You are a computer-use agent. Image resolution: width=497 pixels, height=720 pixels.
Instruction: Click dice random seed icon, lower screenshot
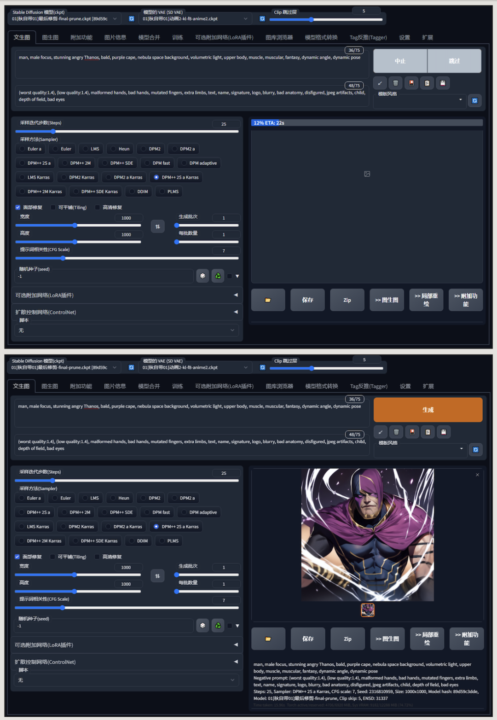tap(202, 626)
